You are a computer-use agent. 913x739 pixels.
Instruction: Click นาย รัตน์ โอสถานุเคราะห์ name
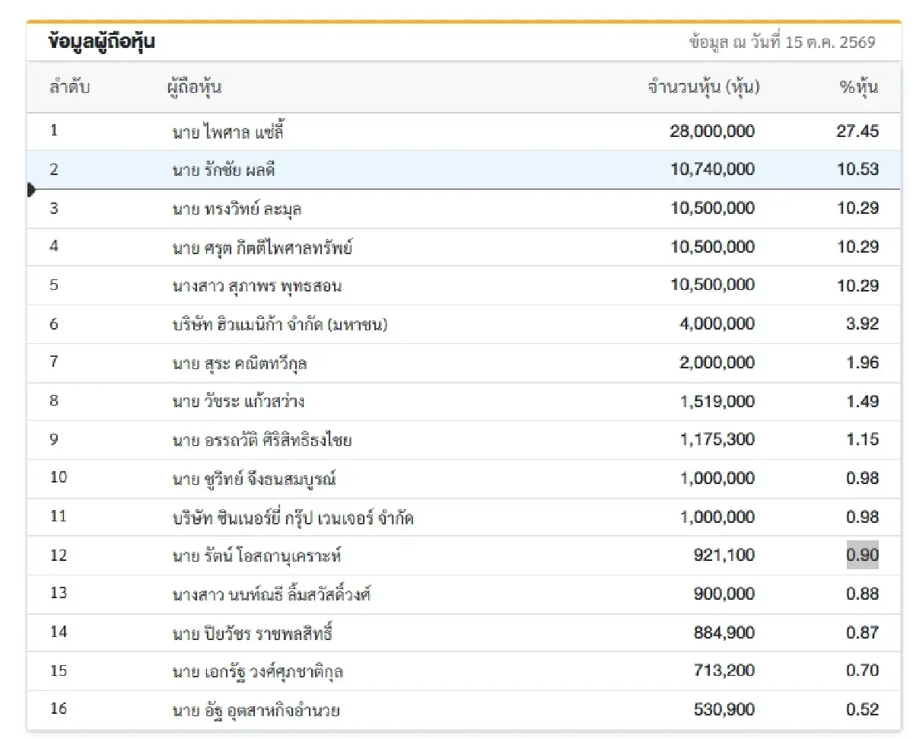(256, 556)
